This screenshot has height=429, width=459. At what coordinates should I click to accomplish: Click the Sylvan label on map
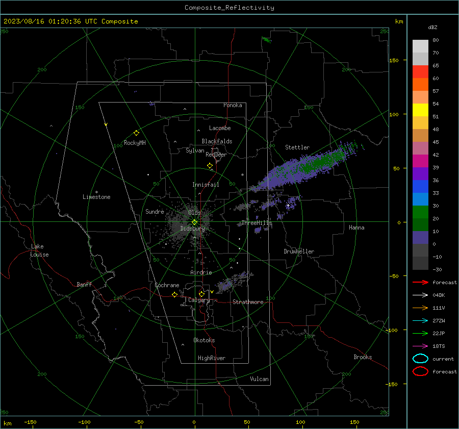pos(195,150)
